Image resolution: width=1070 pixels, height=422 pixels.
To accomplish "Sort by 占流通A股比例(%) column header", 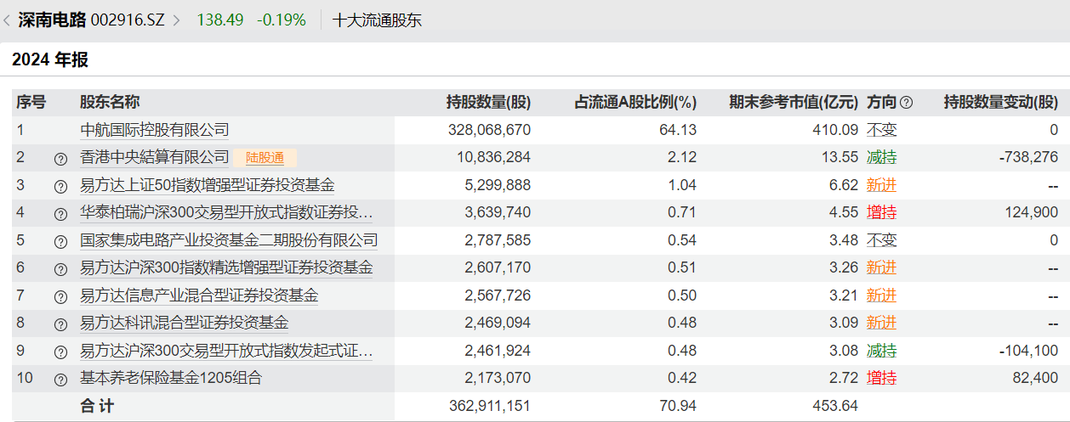I will [635, 103].
